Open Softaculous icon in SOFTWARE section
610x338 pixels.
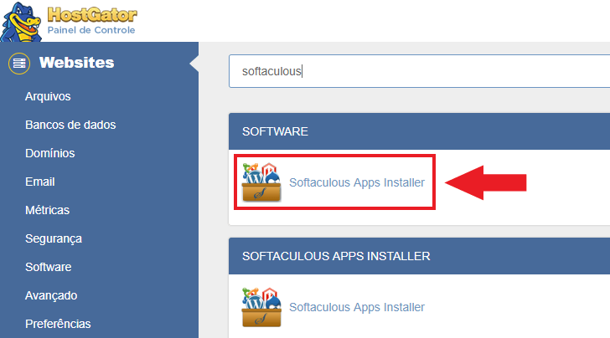(x=261, y=182)
